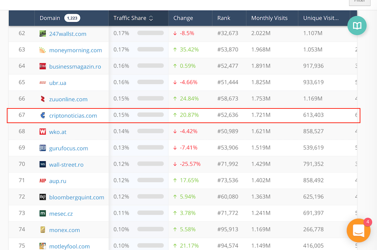Click rank value #73,536
The height and width of the screenshot is (250, 377).
click(228, 180)
